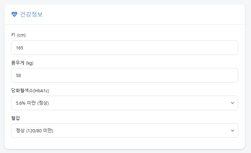Viewport: 251px width, 153px height.
Task: Click the chevron arrow in HbA1c select
Action: click(x=232, y=103)
